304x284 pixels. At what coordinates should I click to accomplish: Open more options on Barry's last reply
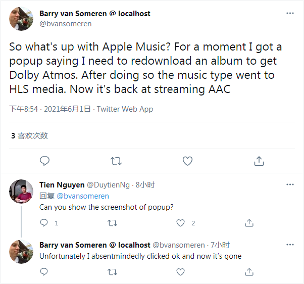[x=290, y=245]
